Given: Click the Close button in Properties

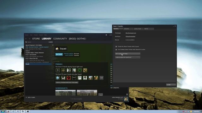Looking at the screenshot, I should [x=171, y=85].
